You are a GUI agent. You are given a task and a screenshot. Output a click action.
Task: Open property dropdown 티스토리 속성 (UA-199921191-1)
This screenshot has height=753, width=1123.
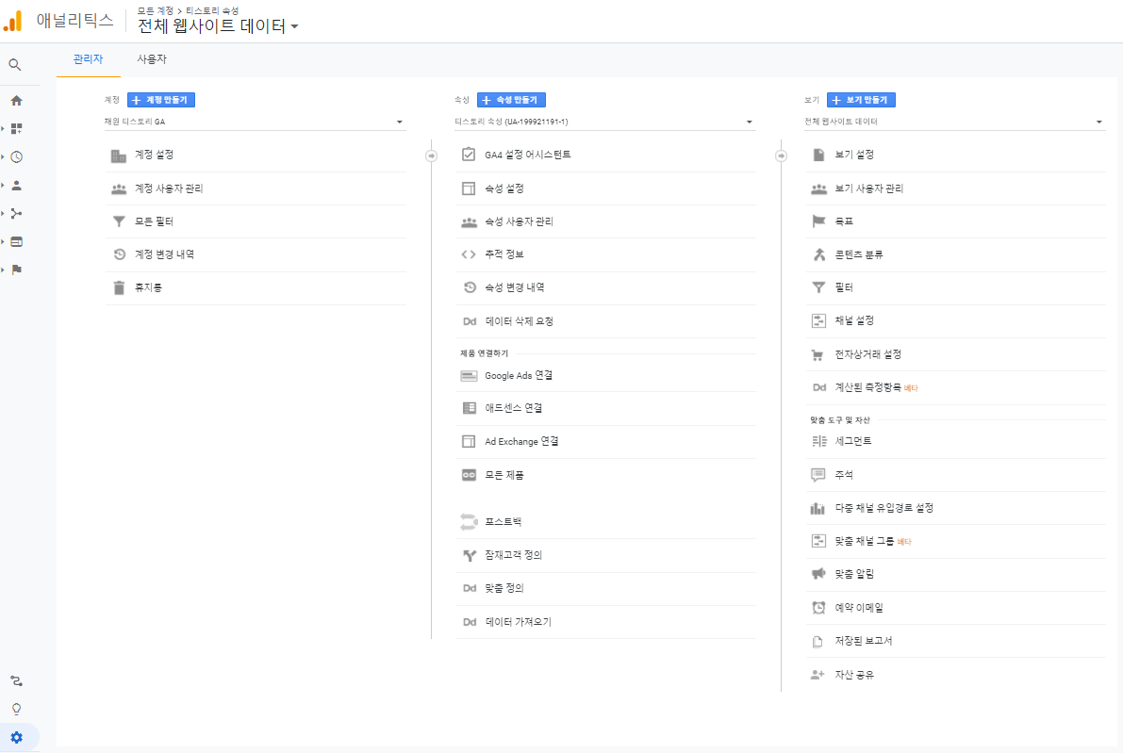(605, 122)
